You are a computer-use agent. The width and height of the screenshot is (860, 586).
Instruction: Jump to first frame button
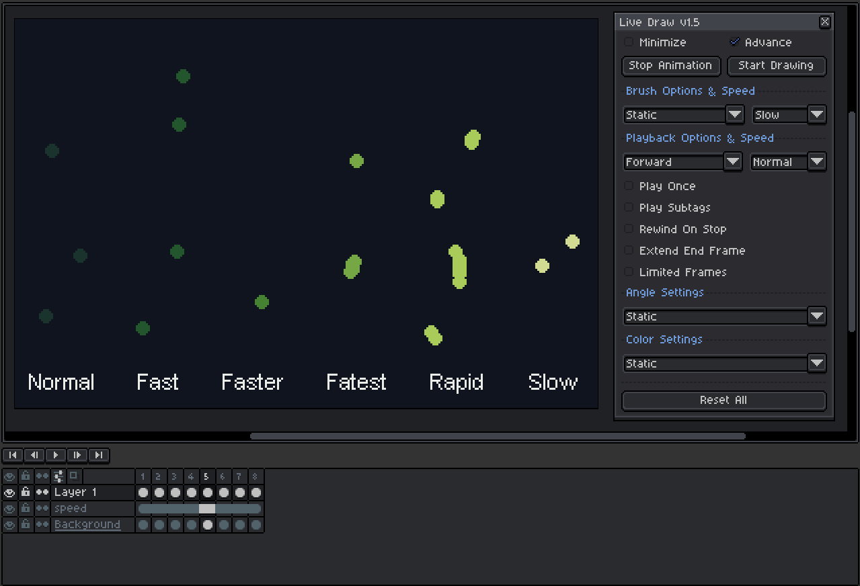pos(13,455)
